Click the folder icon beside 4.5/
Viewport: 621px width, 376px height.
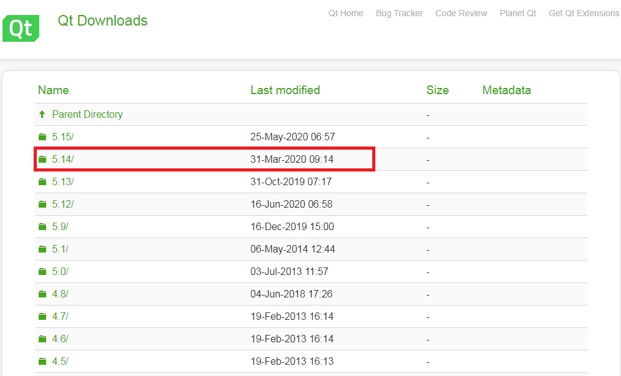tap(42, 361)
